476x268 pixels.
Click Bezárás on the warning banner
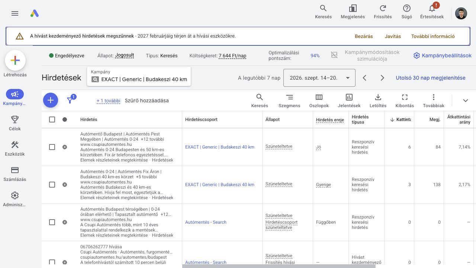[x=364, y=36]
